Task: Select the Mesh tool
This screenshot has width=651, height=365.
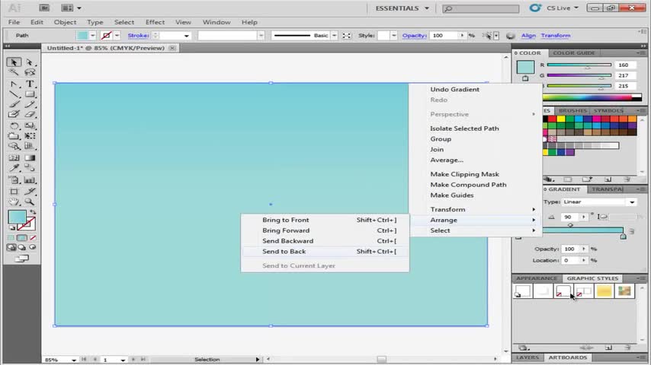Action: click(14, 158)
